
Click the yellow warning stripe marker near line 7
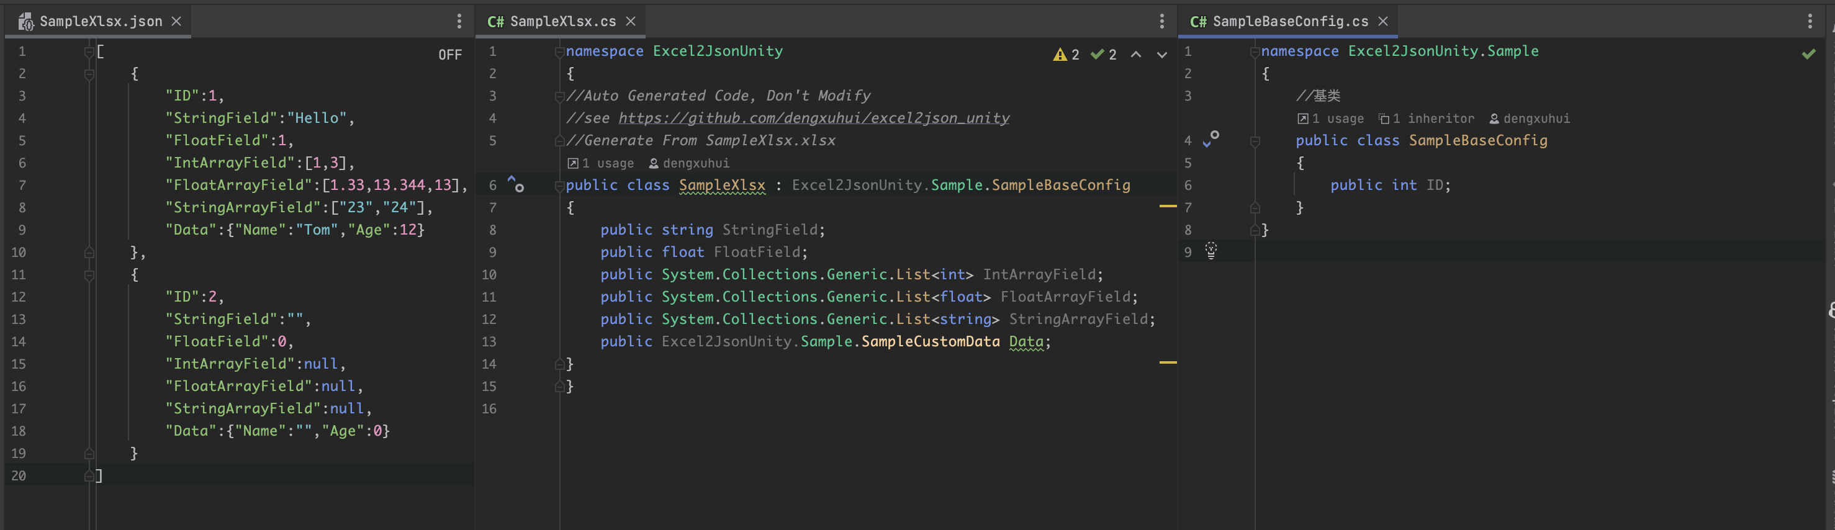point(1168,206)
